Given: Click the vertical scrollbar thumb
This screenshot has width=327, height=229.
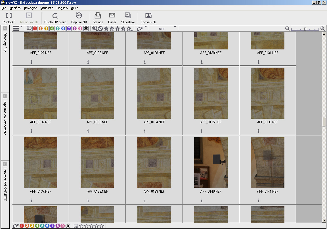Looking at the screenshot, I should click(x=324, y=122).
